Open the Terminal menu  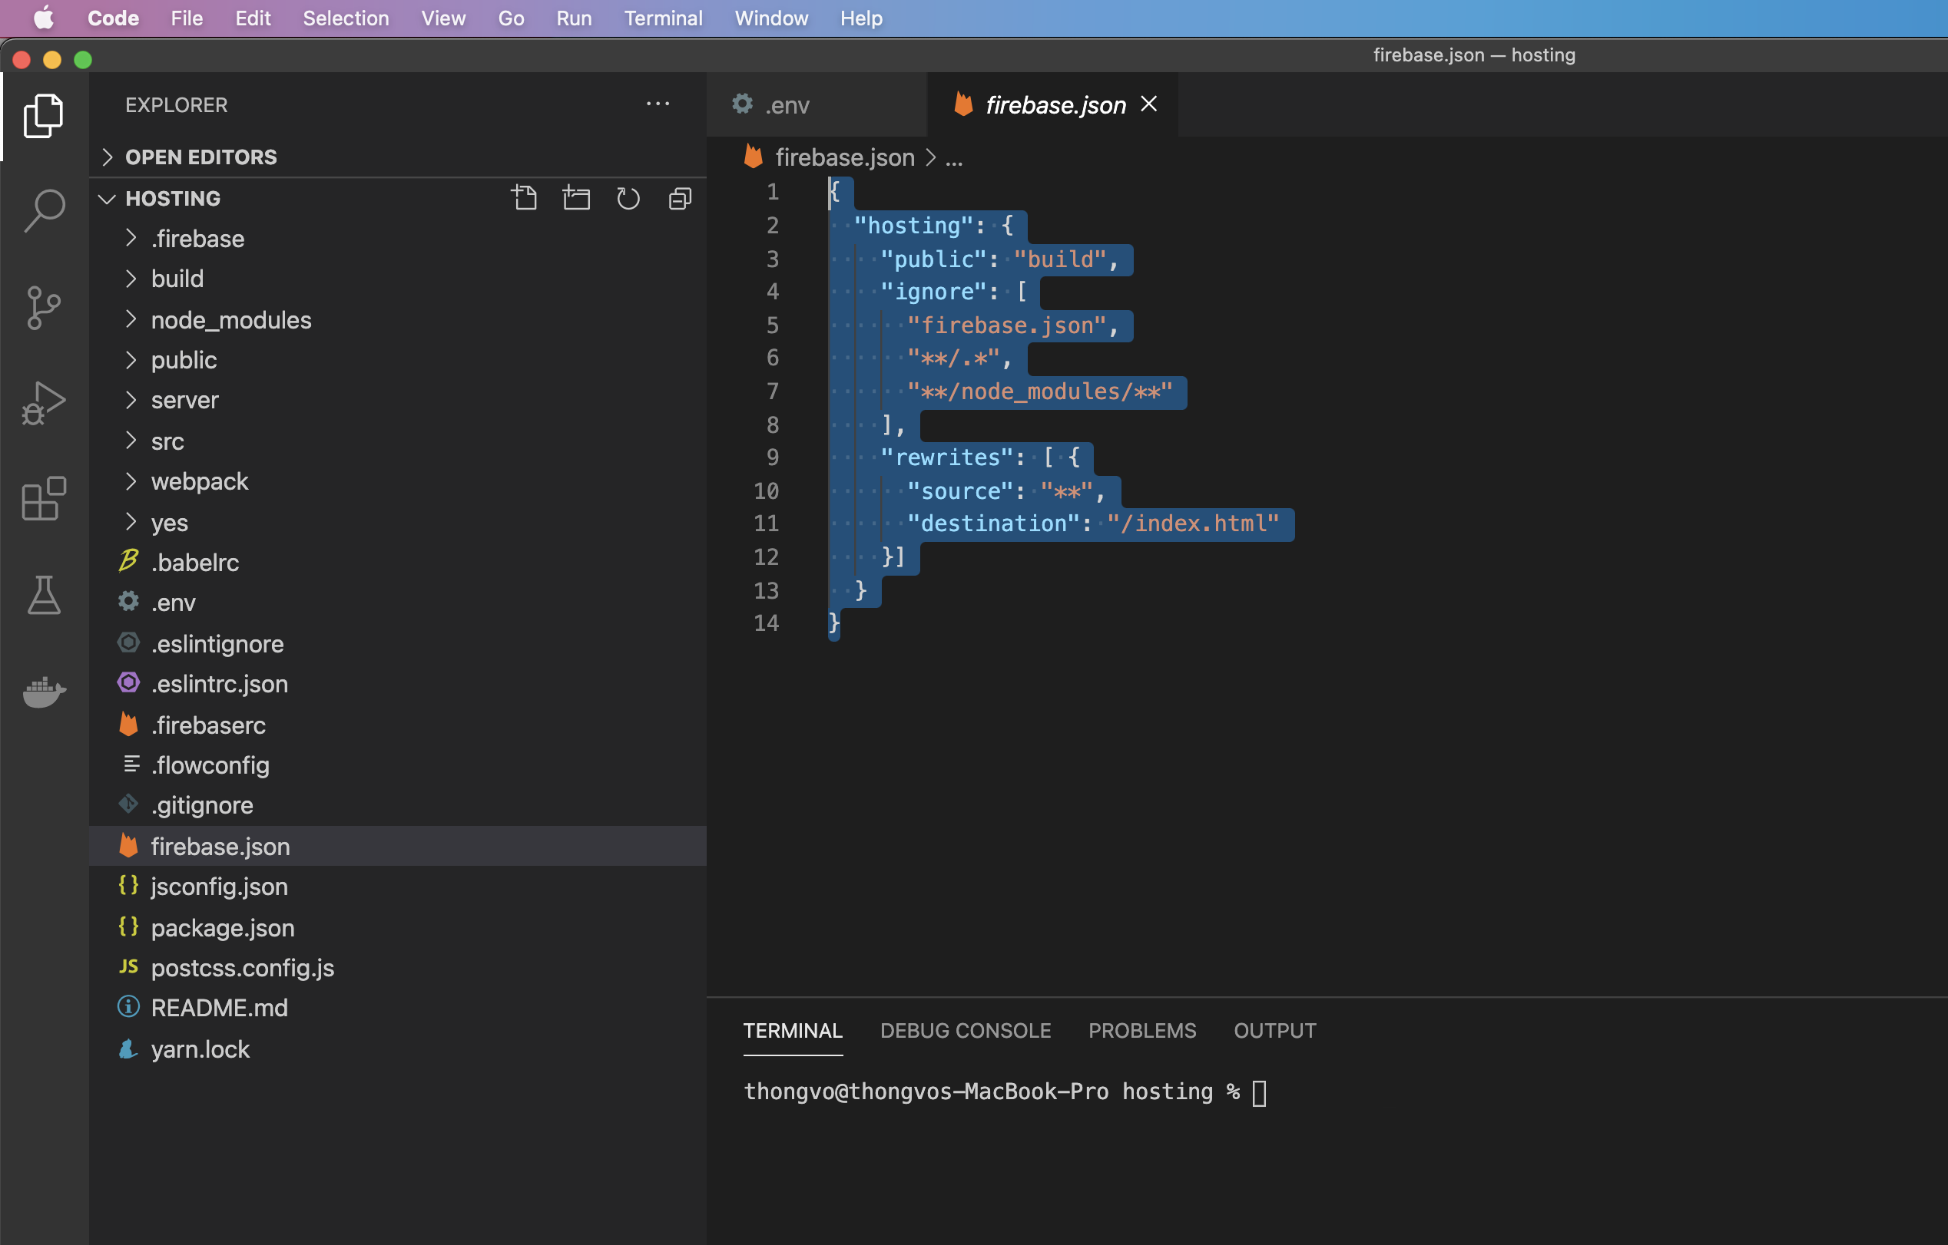pyautogui.click(x=663, y=18)
